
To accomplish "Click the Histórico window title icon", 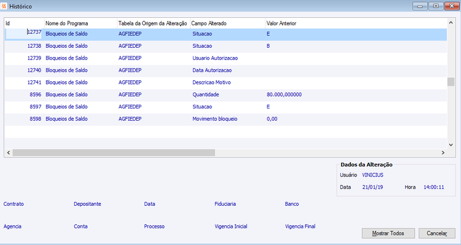I will click(x=4, y=6).
